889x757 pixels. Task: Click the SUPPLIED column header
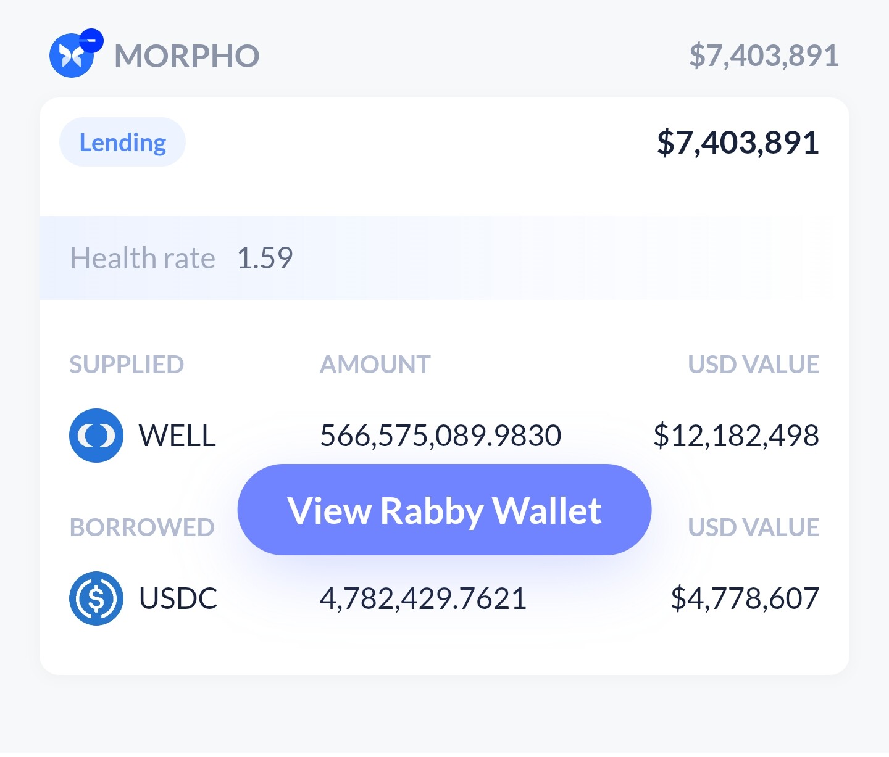[127, 365]
